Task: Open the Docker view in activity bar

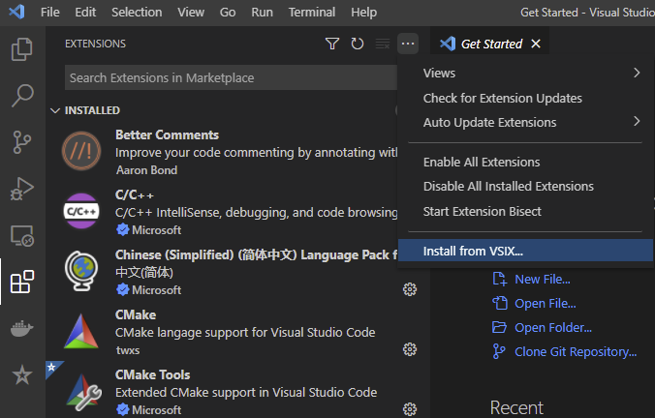Action: [x=21, y=328]
